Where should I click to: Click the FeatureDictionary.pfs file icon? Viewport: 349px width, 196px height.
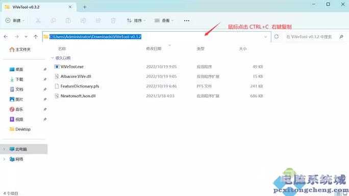point(57,86)
